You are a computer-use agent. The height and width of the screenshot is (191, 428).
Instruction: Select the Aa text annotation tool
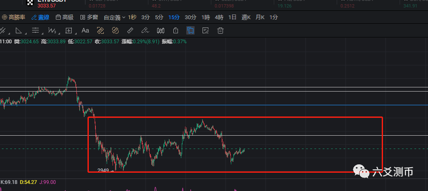(85, 30)
